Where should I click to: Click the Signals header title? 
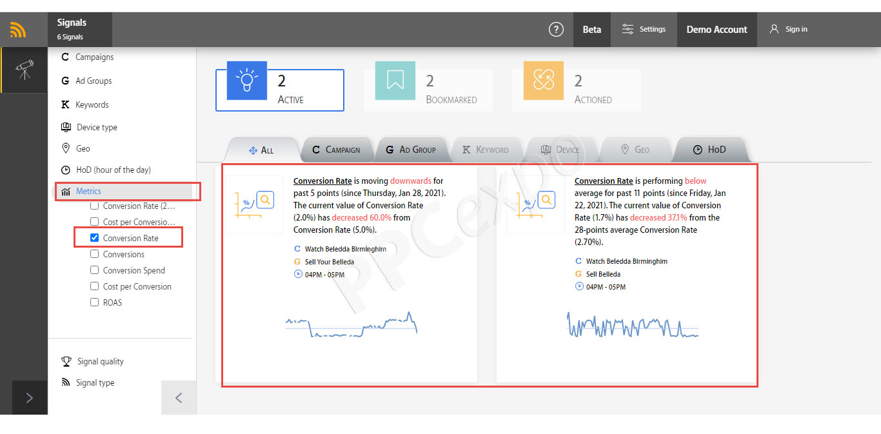[72, 23]
